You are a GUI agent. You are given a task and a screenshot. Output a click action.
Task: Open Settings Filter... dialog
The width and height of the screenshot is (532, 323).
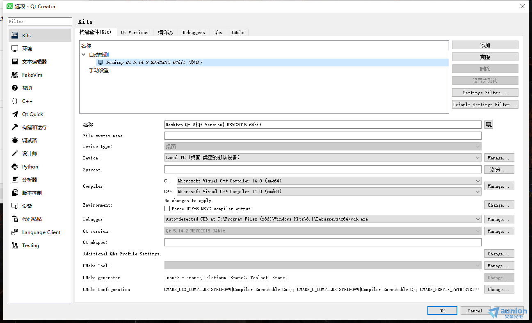(x=485, y=93)
